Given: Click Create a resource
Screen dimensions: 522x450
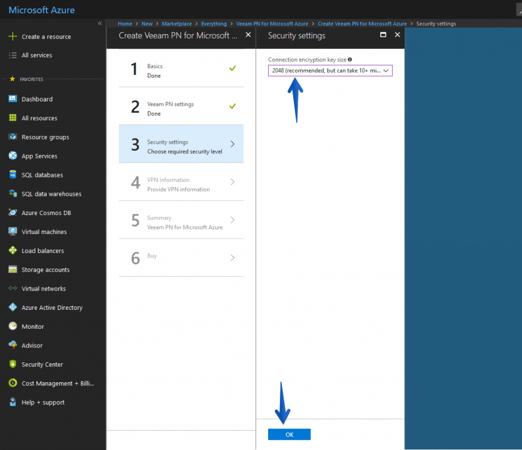Looking at the screenshot, I should tap(46, 37).
